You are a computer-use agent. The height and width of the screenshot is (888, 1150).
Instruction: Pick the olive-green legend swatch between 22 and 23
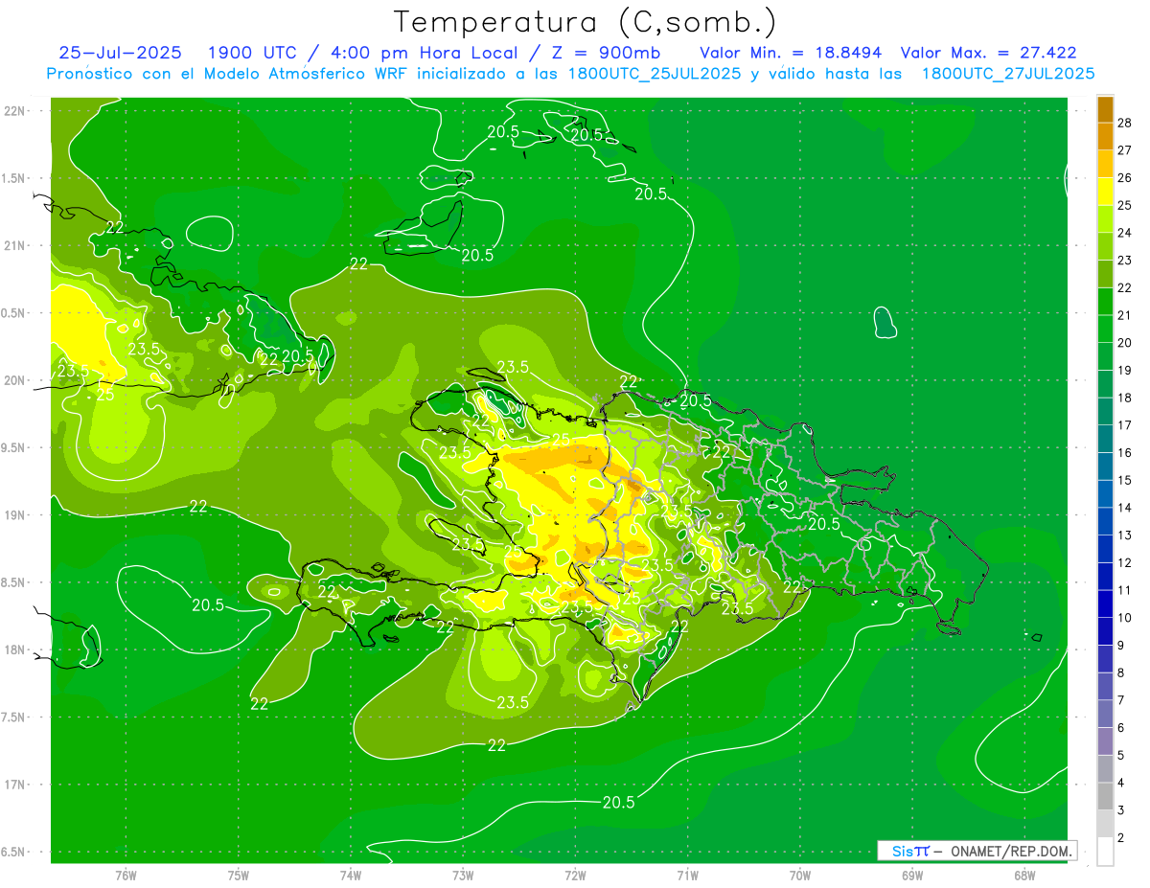pyautogui.click(x=1105, y=274)
